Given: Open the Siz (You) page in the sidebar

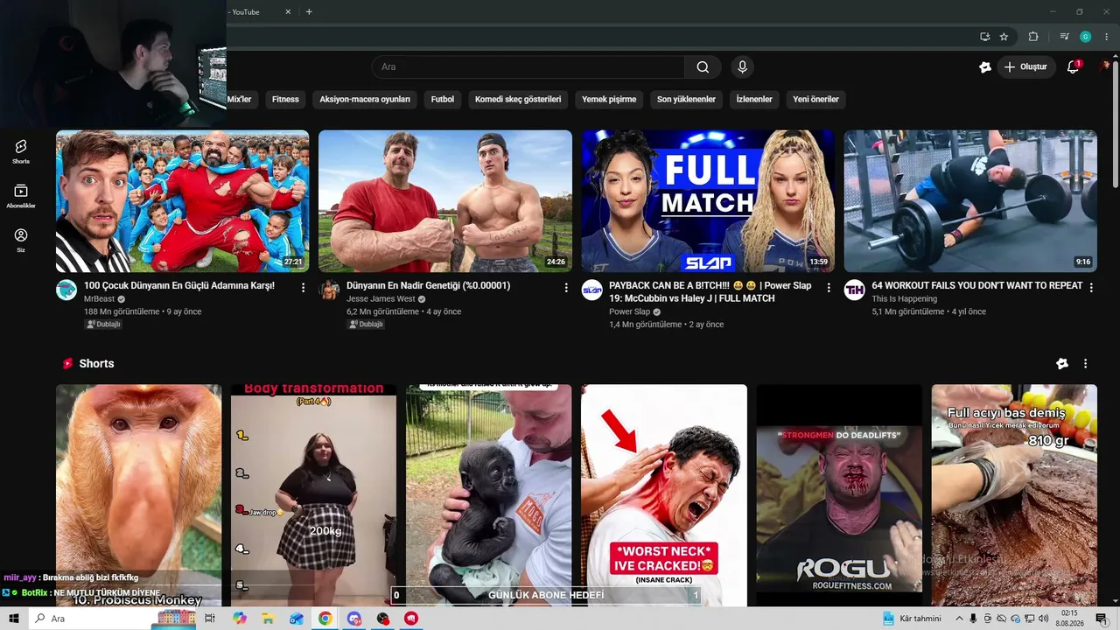Looking at the screenshot, I should pos(21,240).
